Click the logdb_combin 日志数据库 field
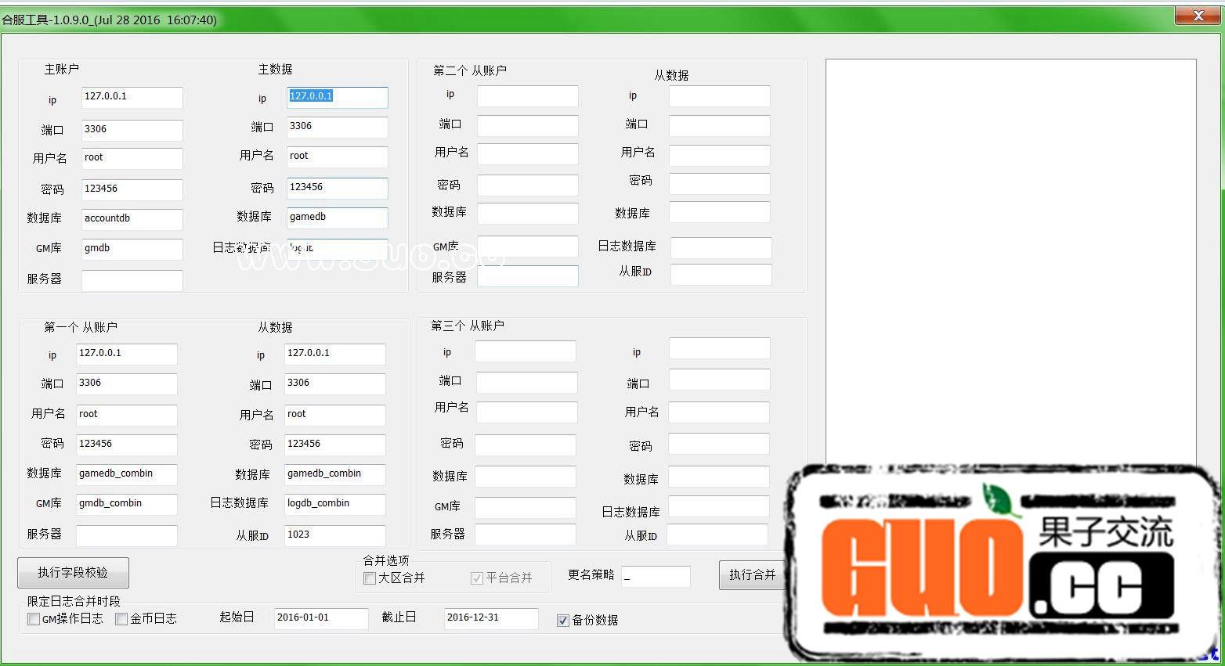 click(x=334, y=504)
